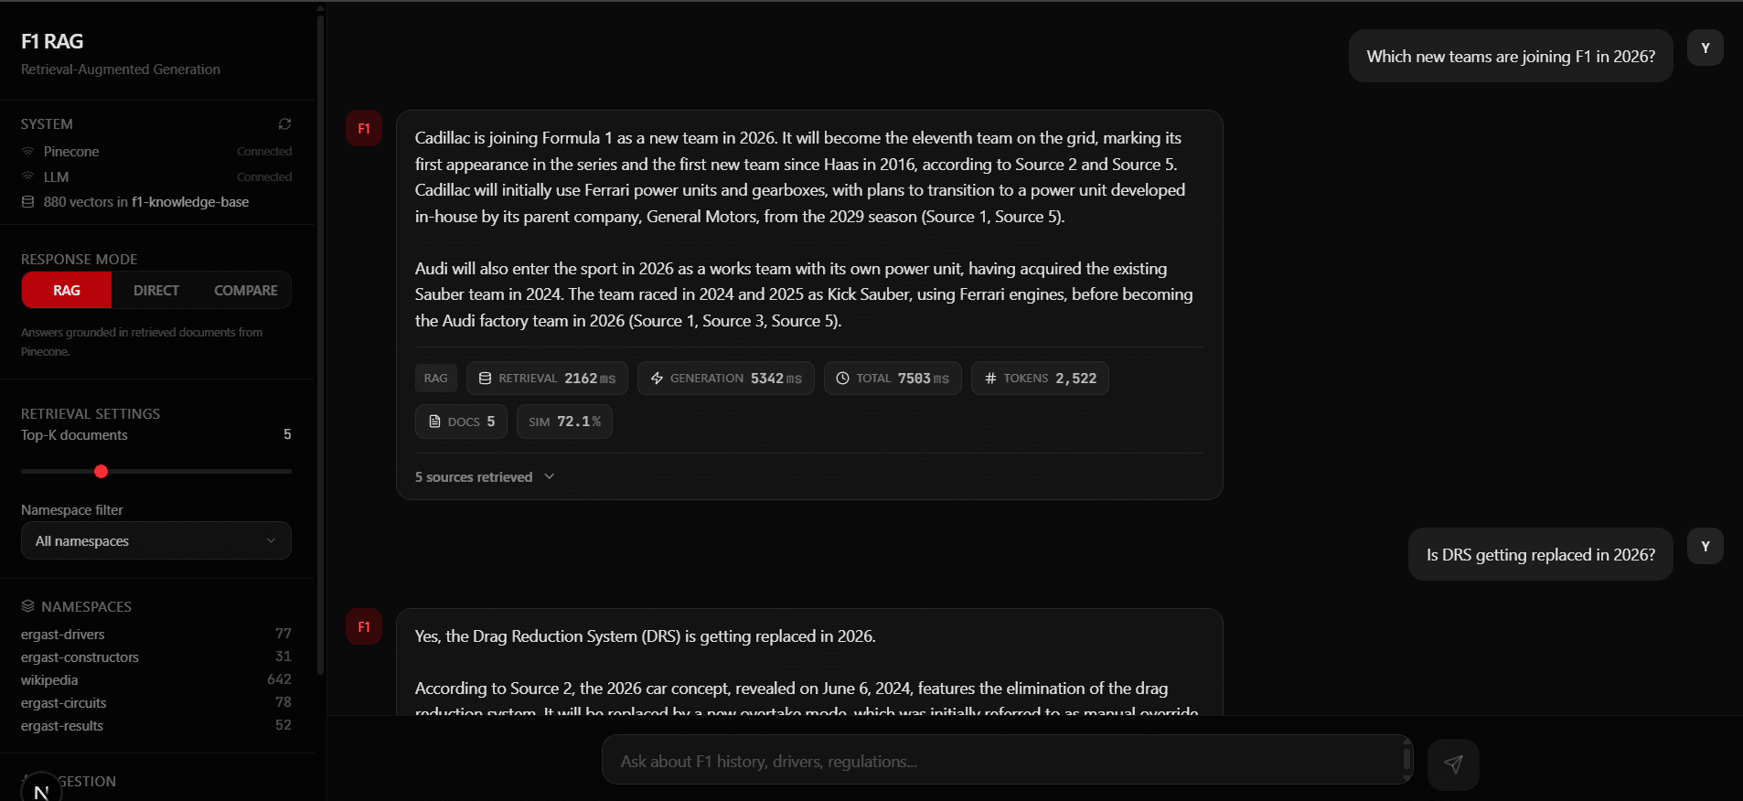This screenshot has height=801, width=1743.
Task: Switch to DIRECT response mode
Action: [x=156, y=291]
